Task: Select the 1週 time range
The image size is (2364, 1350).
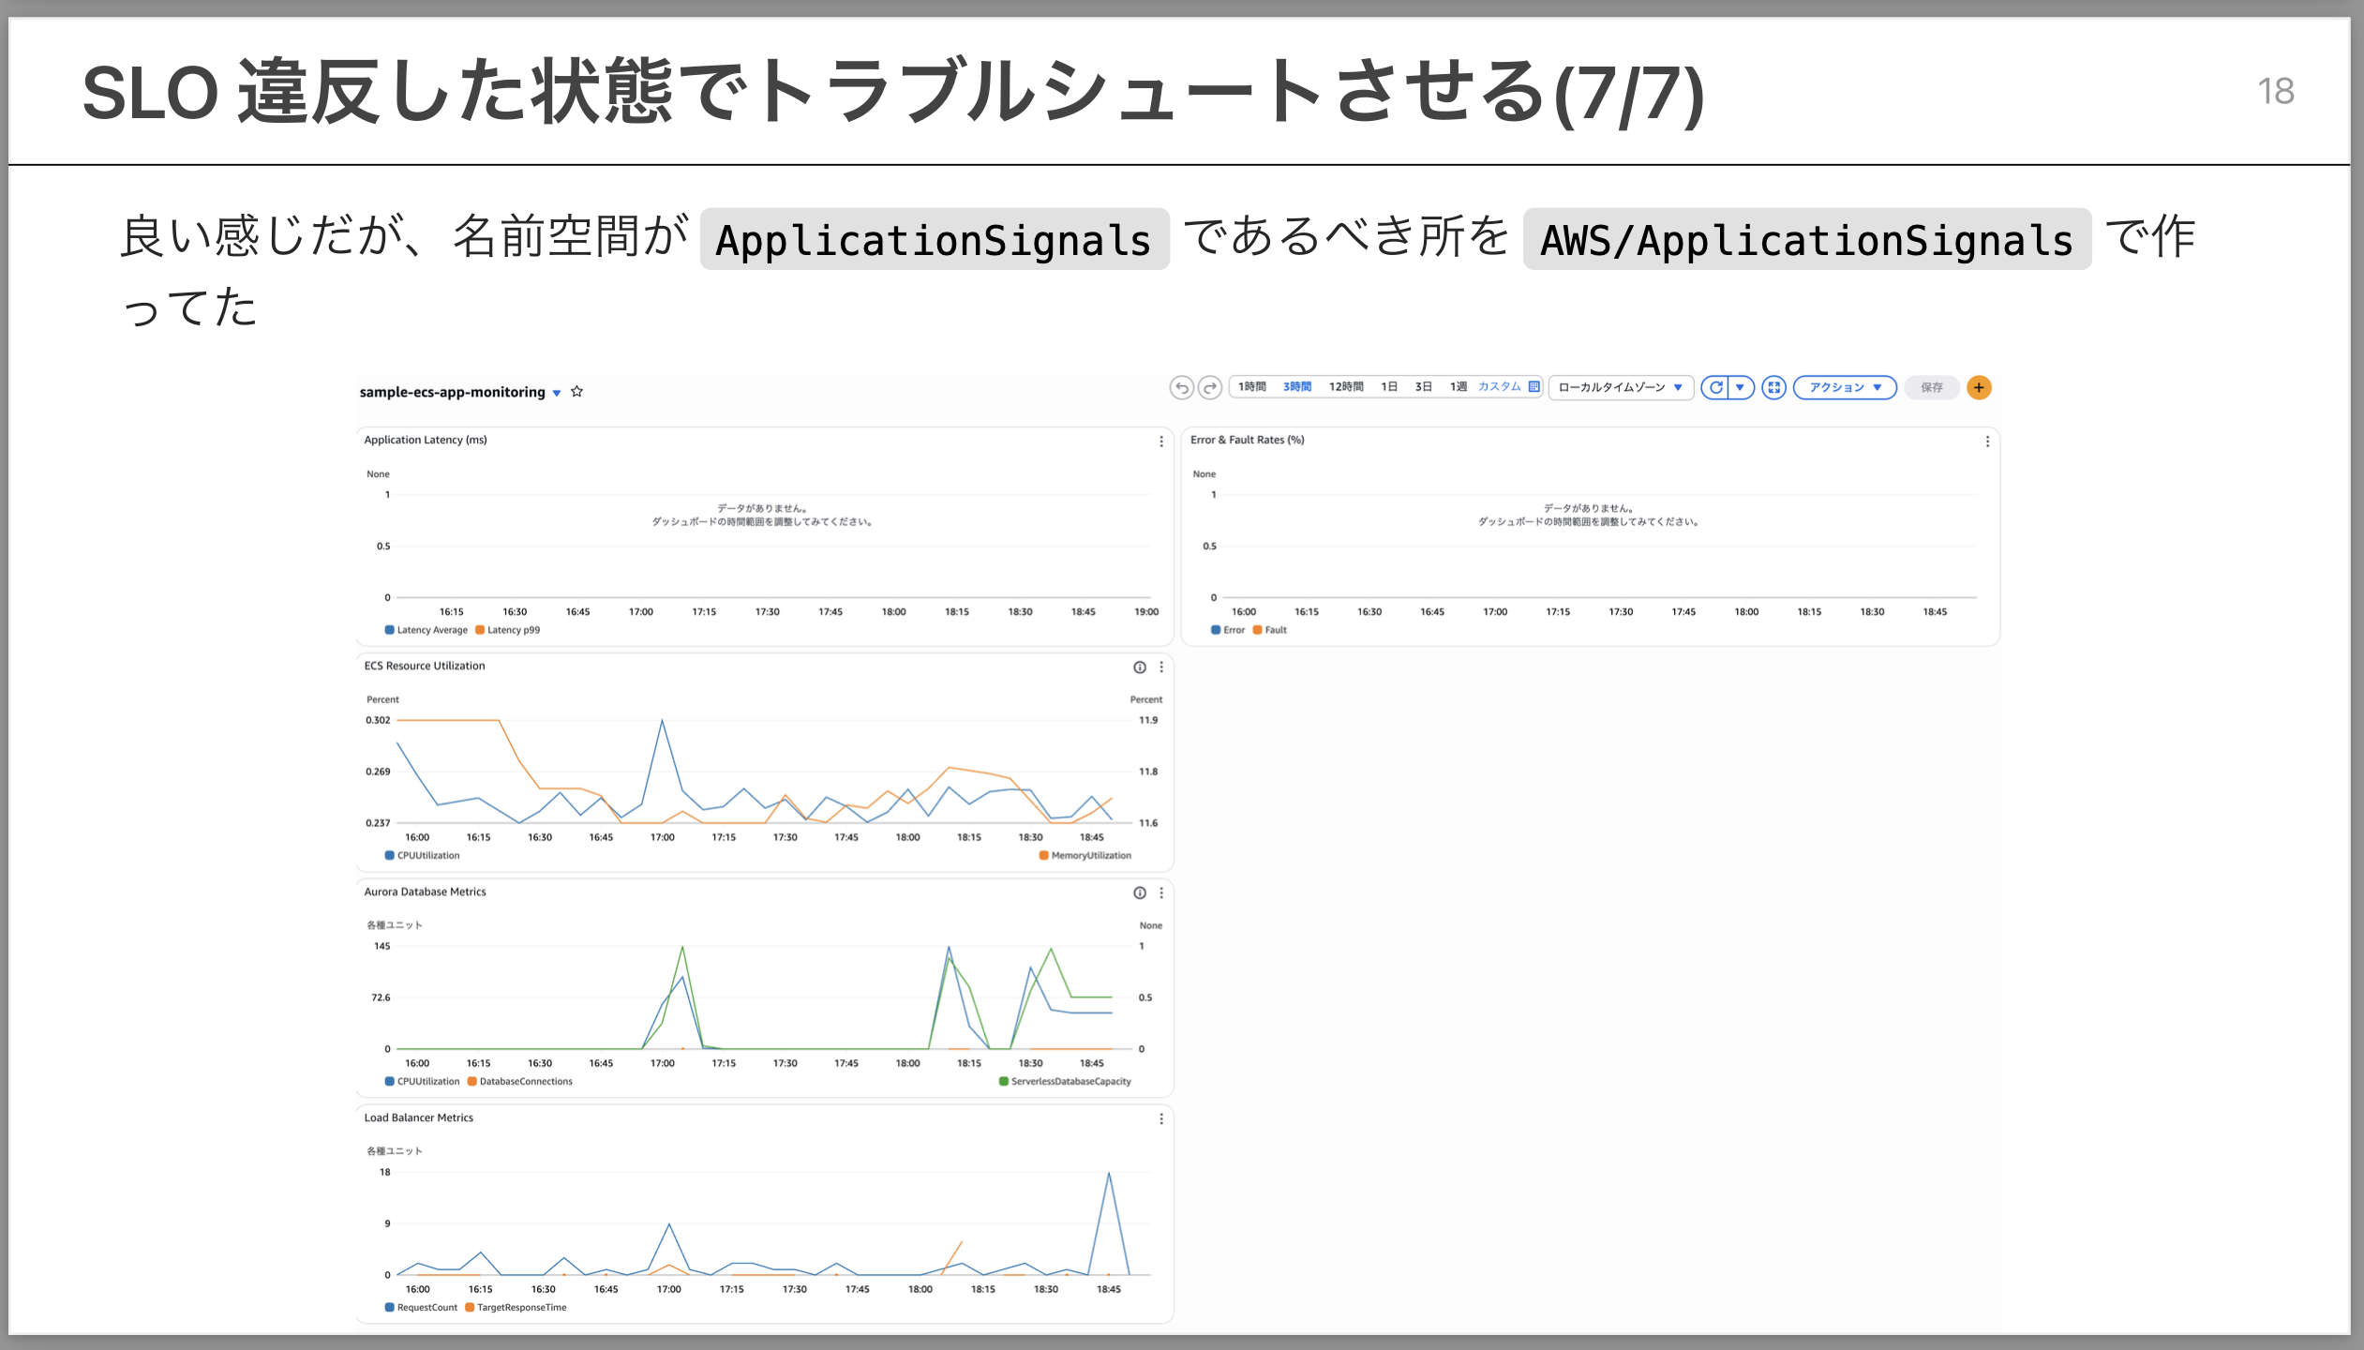Action: (1458, 386)
